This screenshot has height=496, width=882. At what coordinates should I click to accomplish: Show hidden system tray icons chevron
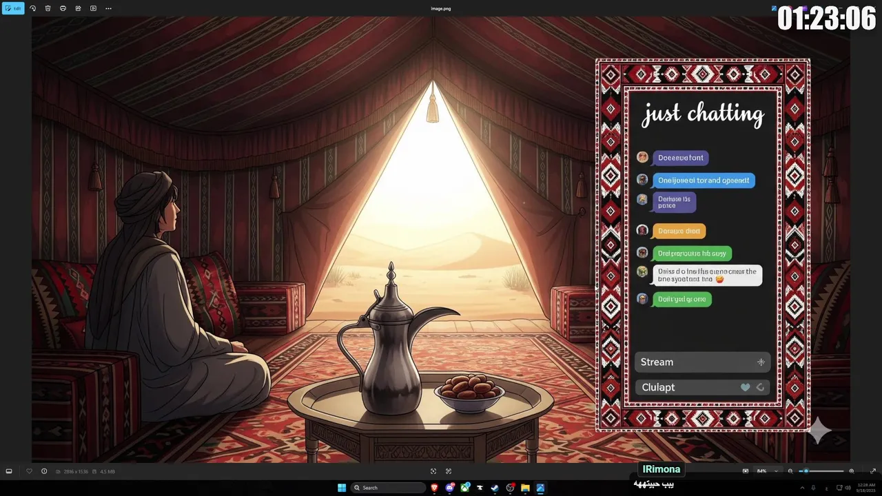point(802,488)
